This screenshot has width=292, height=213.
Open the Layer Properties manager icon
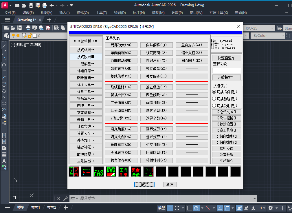pyautogui.click(x=6, y=35)
